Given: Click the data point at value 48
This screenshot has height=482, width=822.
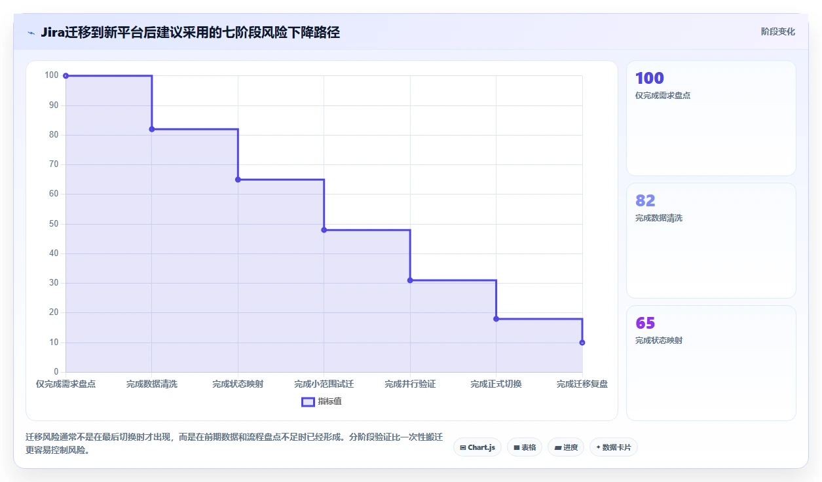Looking at the screenshot, I should point(324,230).
